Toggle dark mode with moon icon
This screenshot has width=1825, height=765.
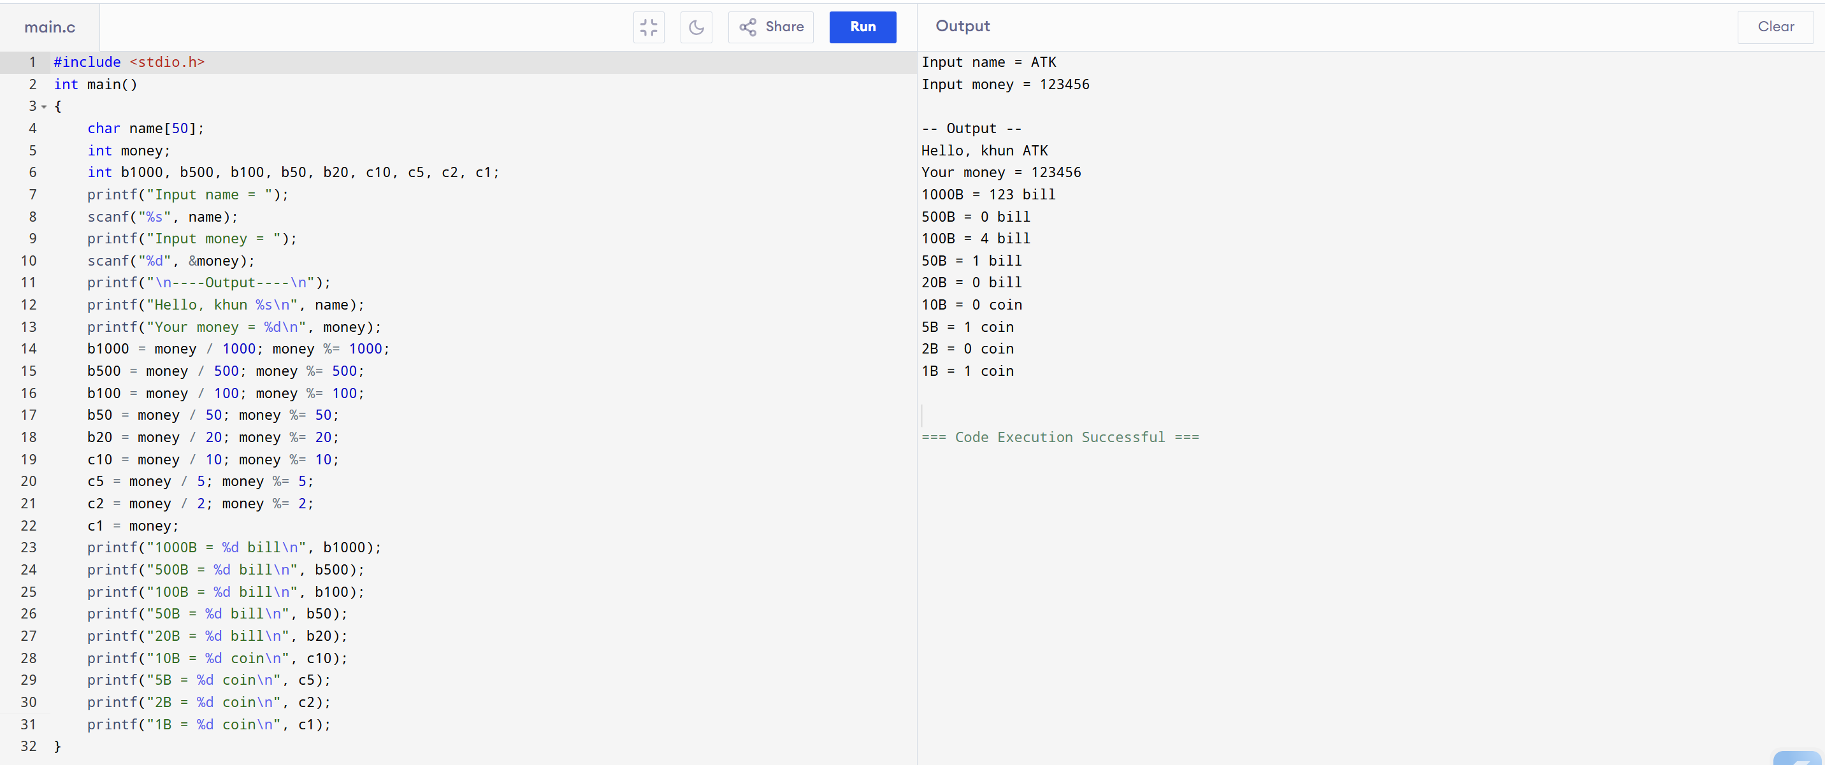pos(696,27)
